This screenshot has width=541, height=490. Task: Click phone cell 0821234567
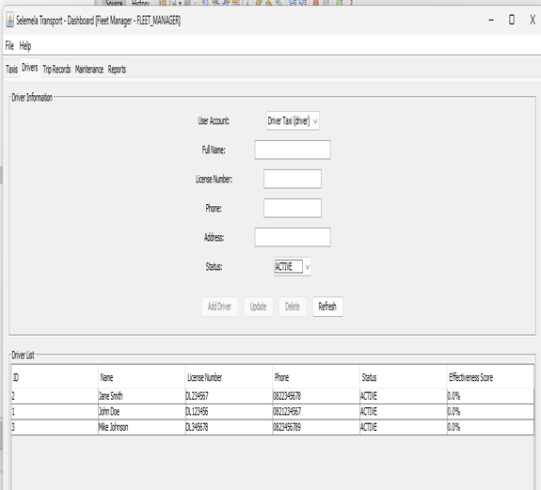(316, 412)
